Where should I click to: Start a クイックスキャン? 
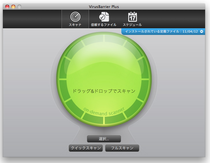point(86,148)
